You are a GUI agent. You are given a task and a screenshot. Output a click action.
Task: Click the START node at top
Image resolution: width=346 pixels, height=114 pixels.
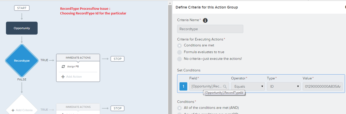tap(22, 8)
